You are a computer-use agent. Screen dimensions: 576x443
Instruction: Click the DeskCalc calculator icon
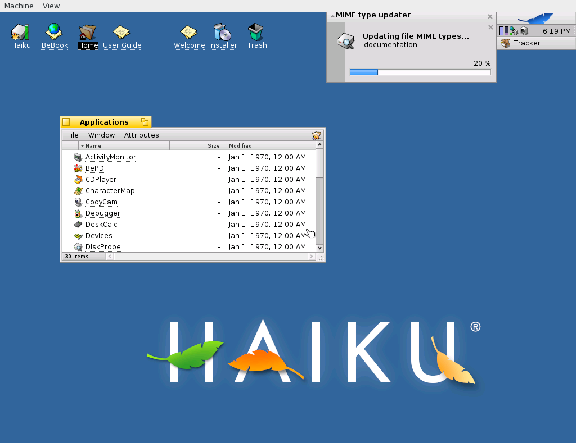78,225
